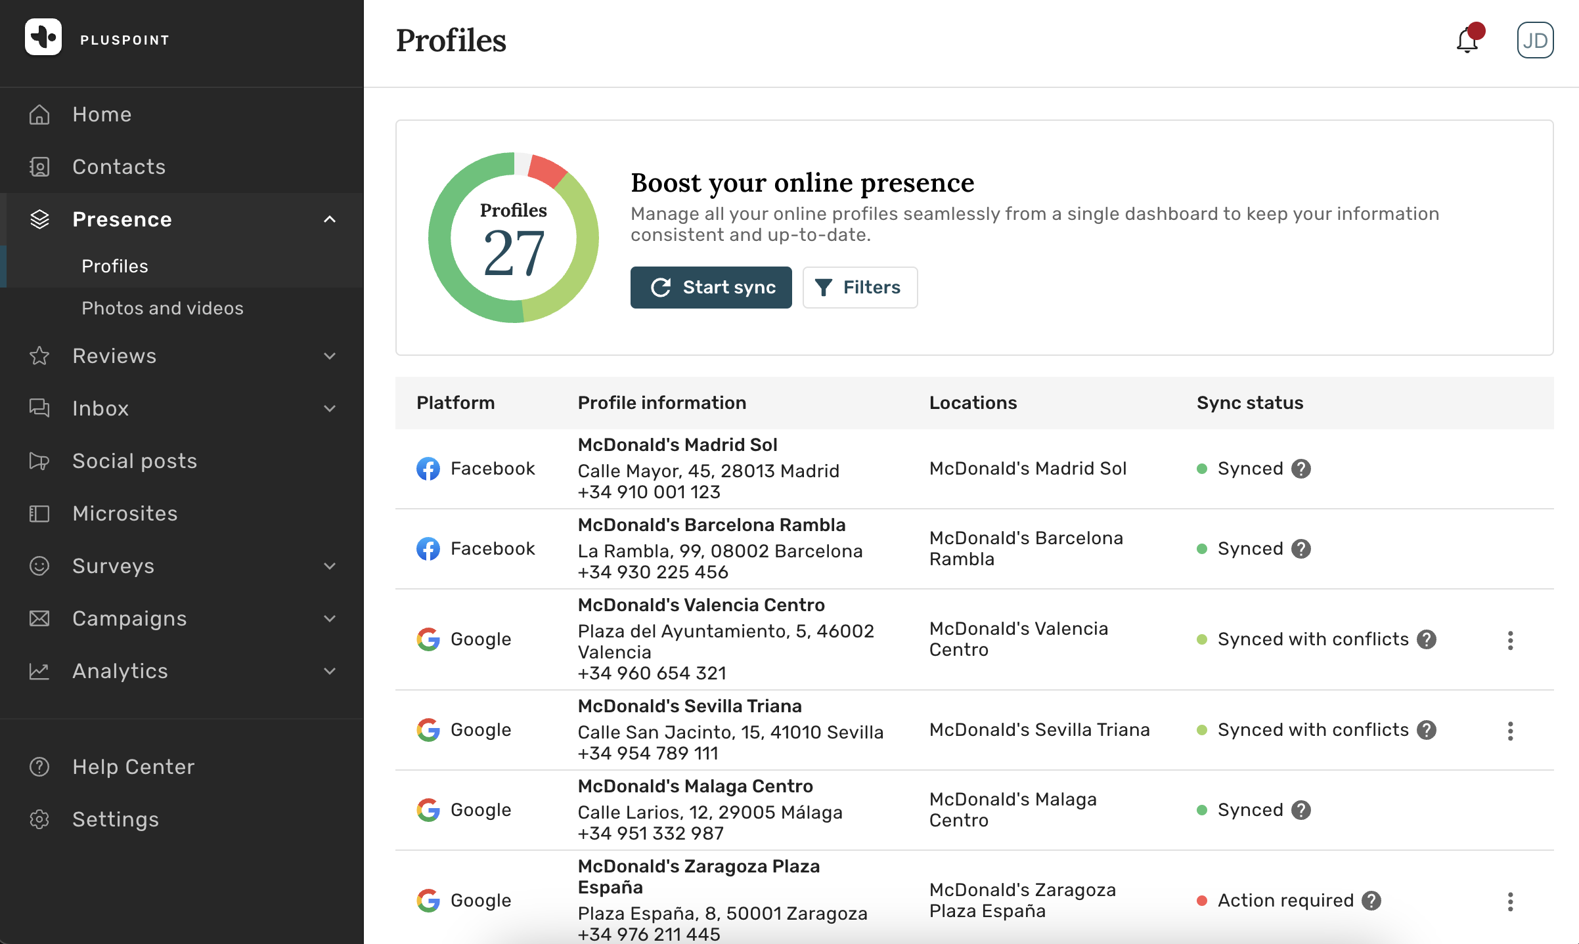Open the Filters button
The image size is (1579, 944).
(x=859, y=288)
